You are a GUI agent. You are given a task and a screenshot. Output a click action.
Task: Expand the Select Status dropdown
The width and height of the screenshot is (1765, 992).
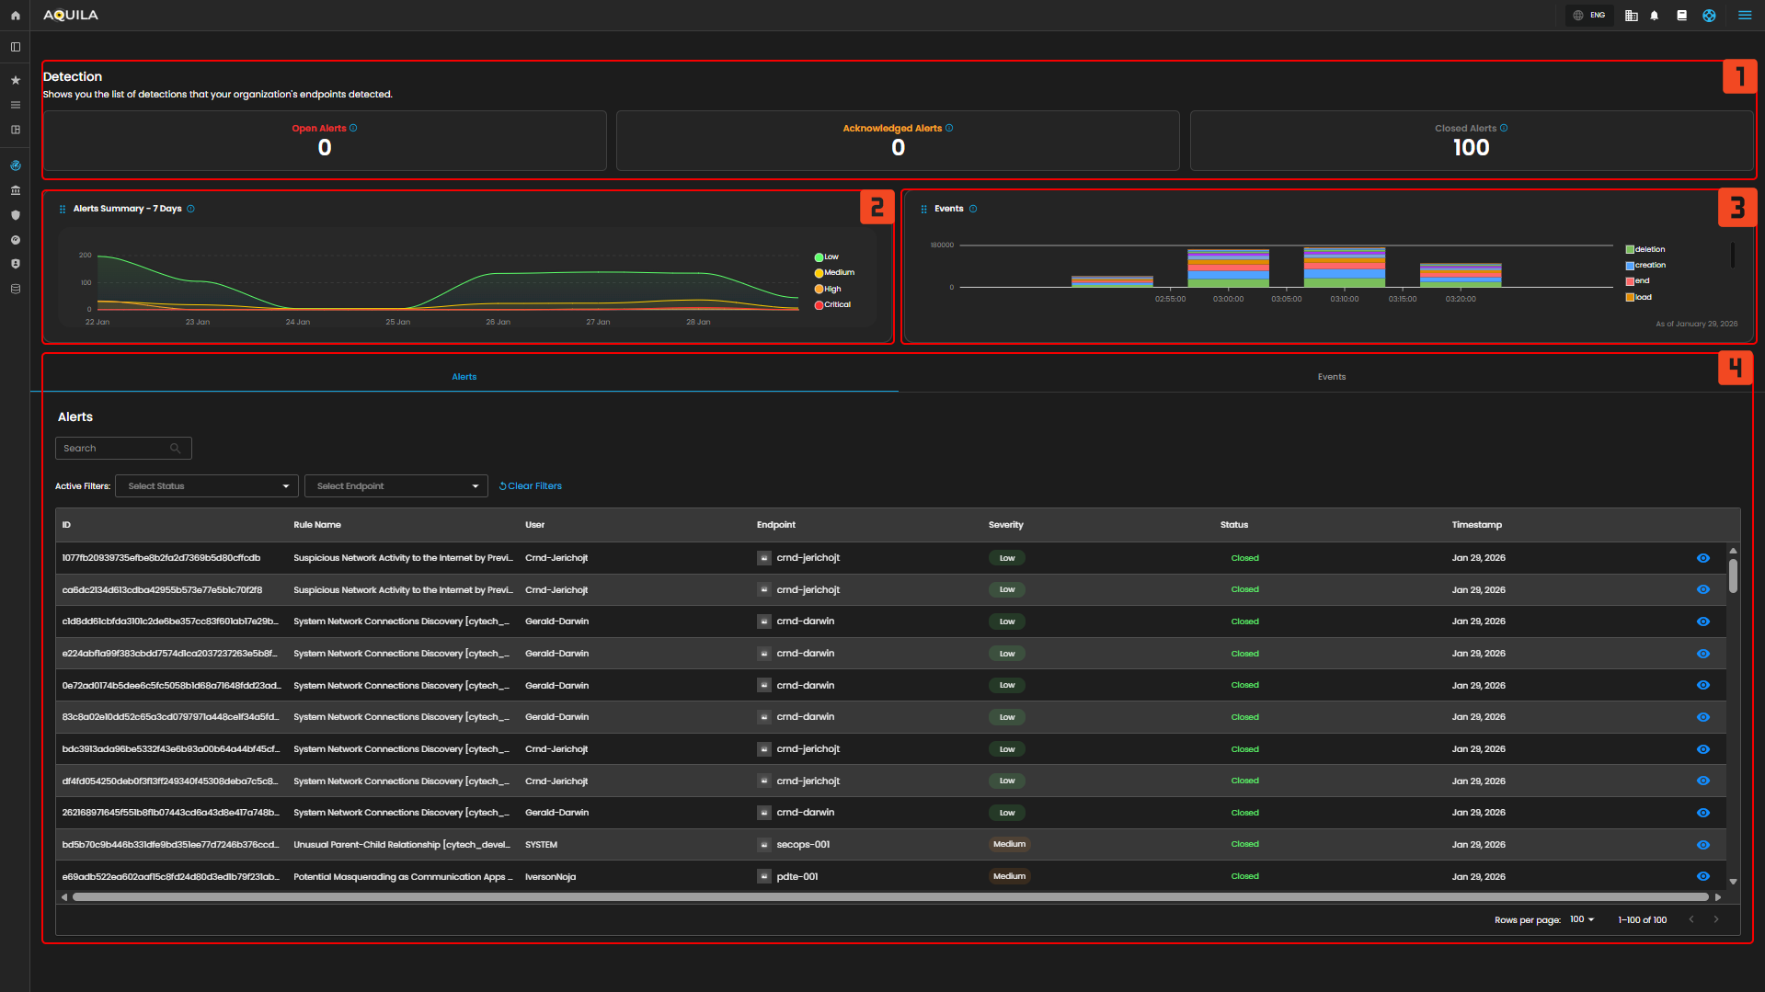click(206, 486)
